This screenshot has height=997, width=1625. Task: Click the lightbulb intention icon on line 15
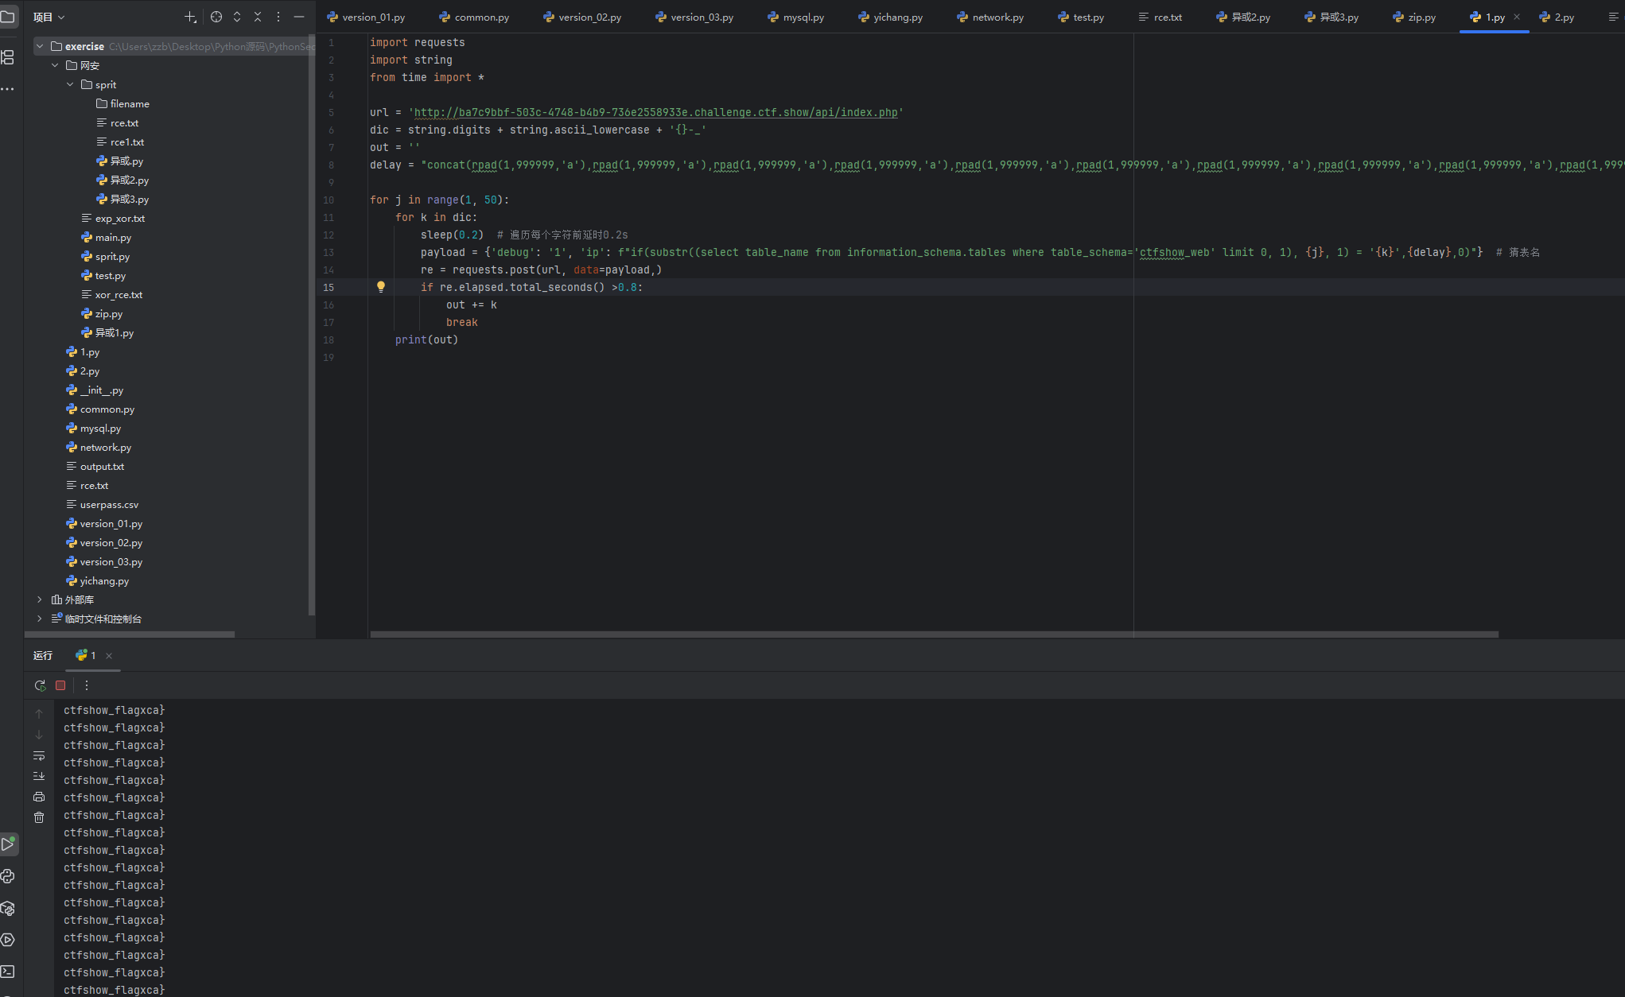(x=381, y=287)
